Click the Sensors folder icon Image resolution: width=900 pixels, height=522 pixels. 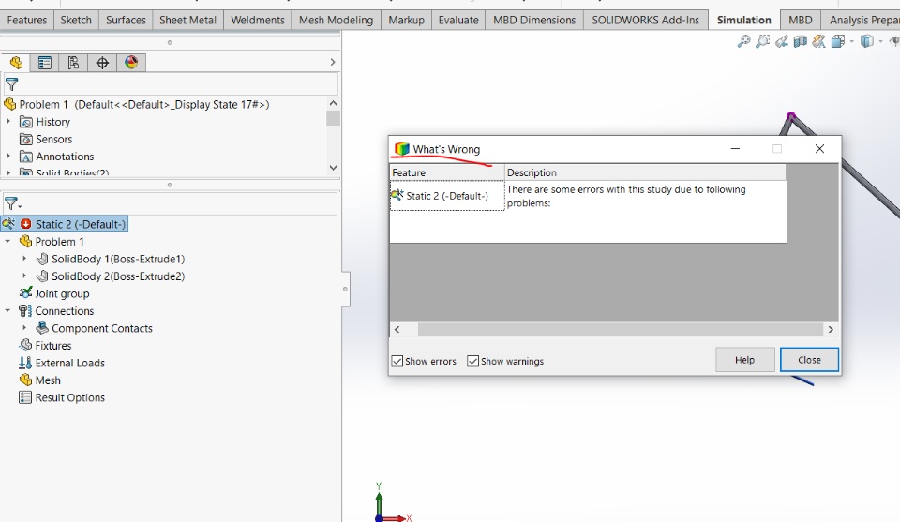coord(26,140)
